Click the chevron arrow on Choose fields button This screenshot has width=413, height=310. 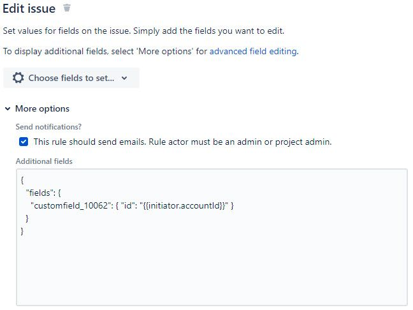click(x=124, y=78)
